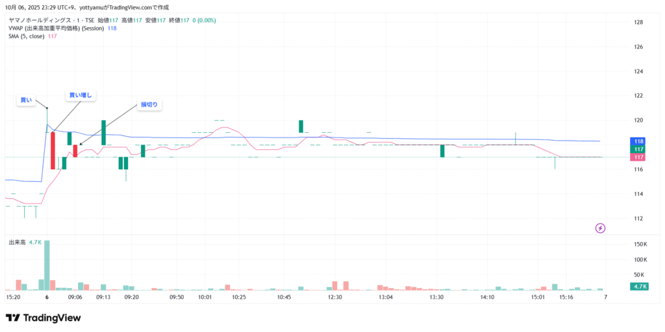
Task: Click the 12:30 time axis label
Action: (x=335, y=297)
